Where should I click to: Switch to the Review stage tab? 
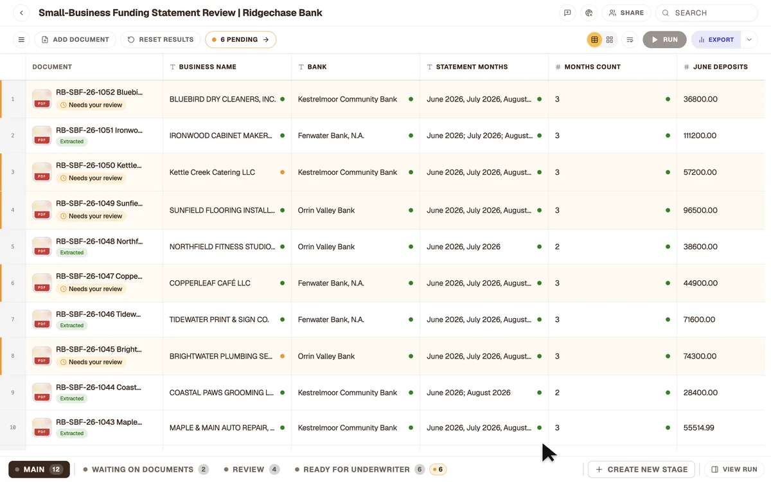tap(252, 470)
